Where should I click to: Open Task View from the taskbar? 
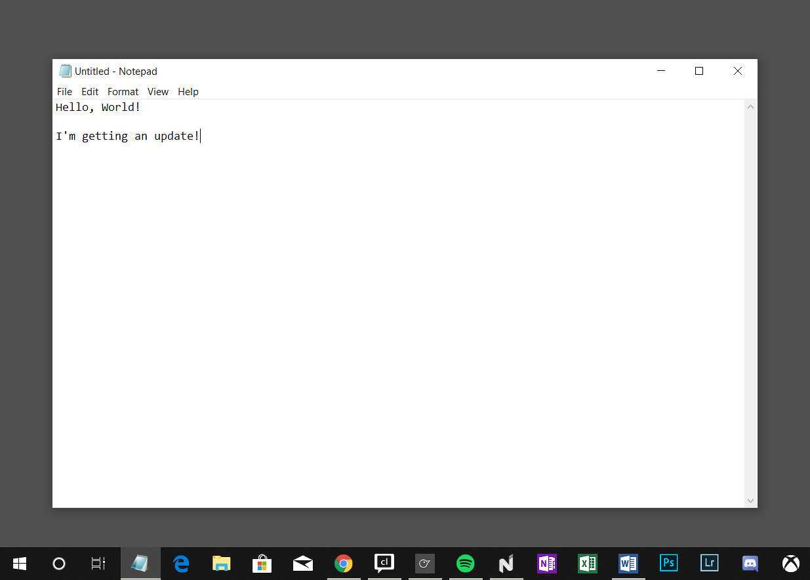click(x=98, y=564)
